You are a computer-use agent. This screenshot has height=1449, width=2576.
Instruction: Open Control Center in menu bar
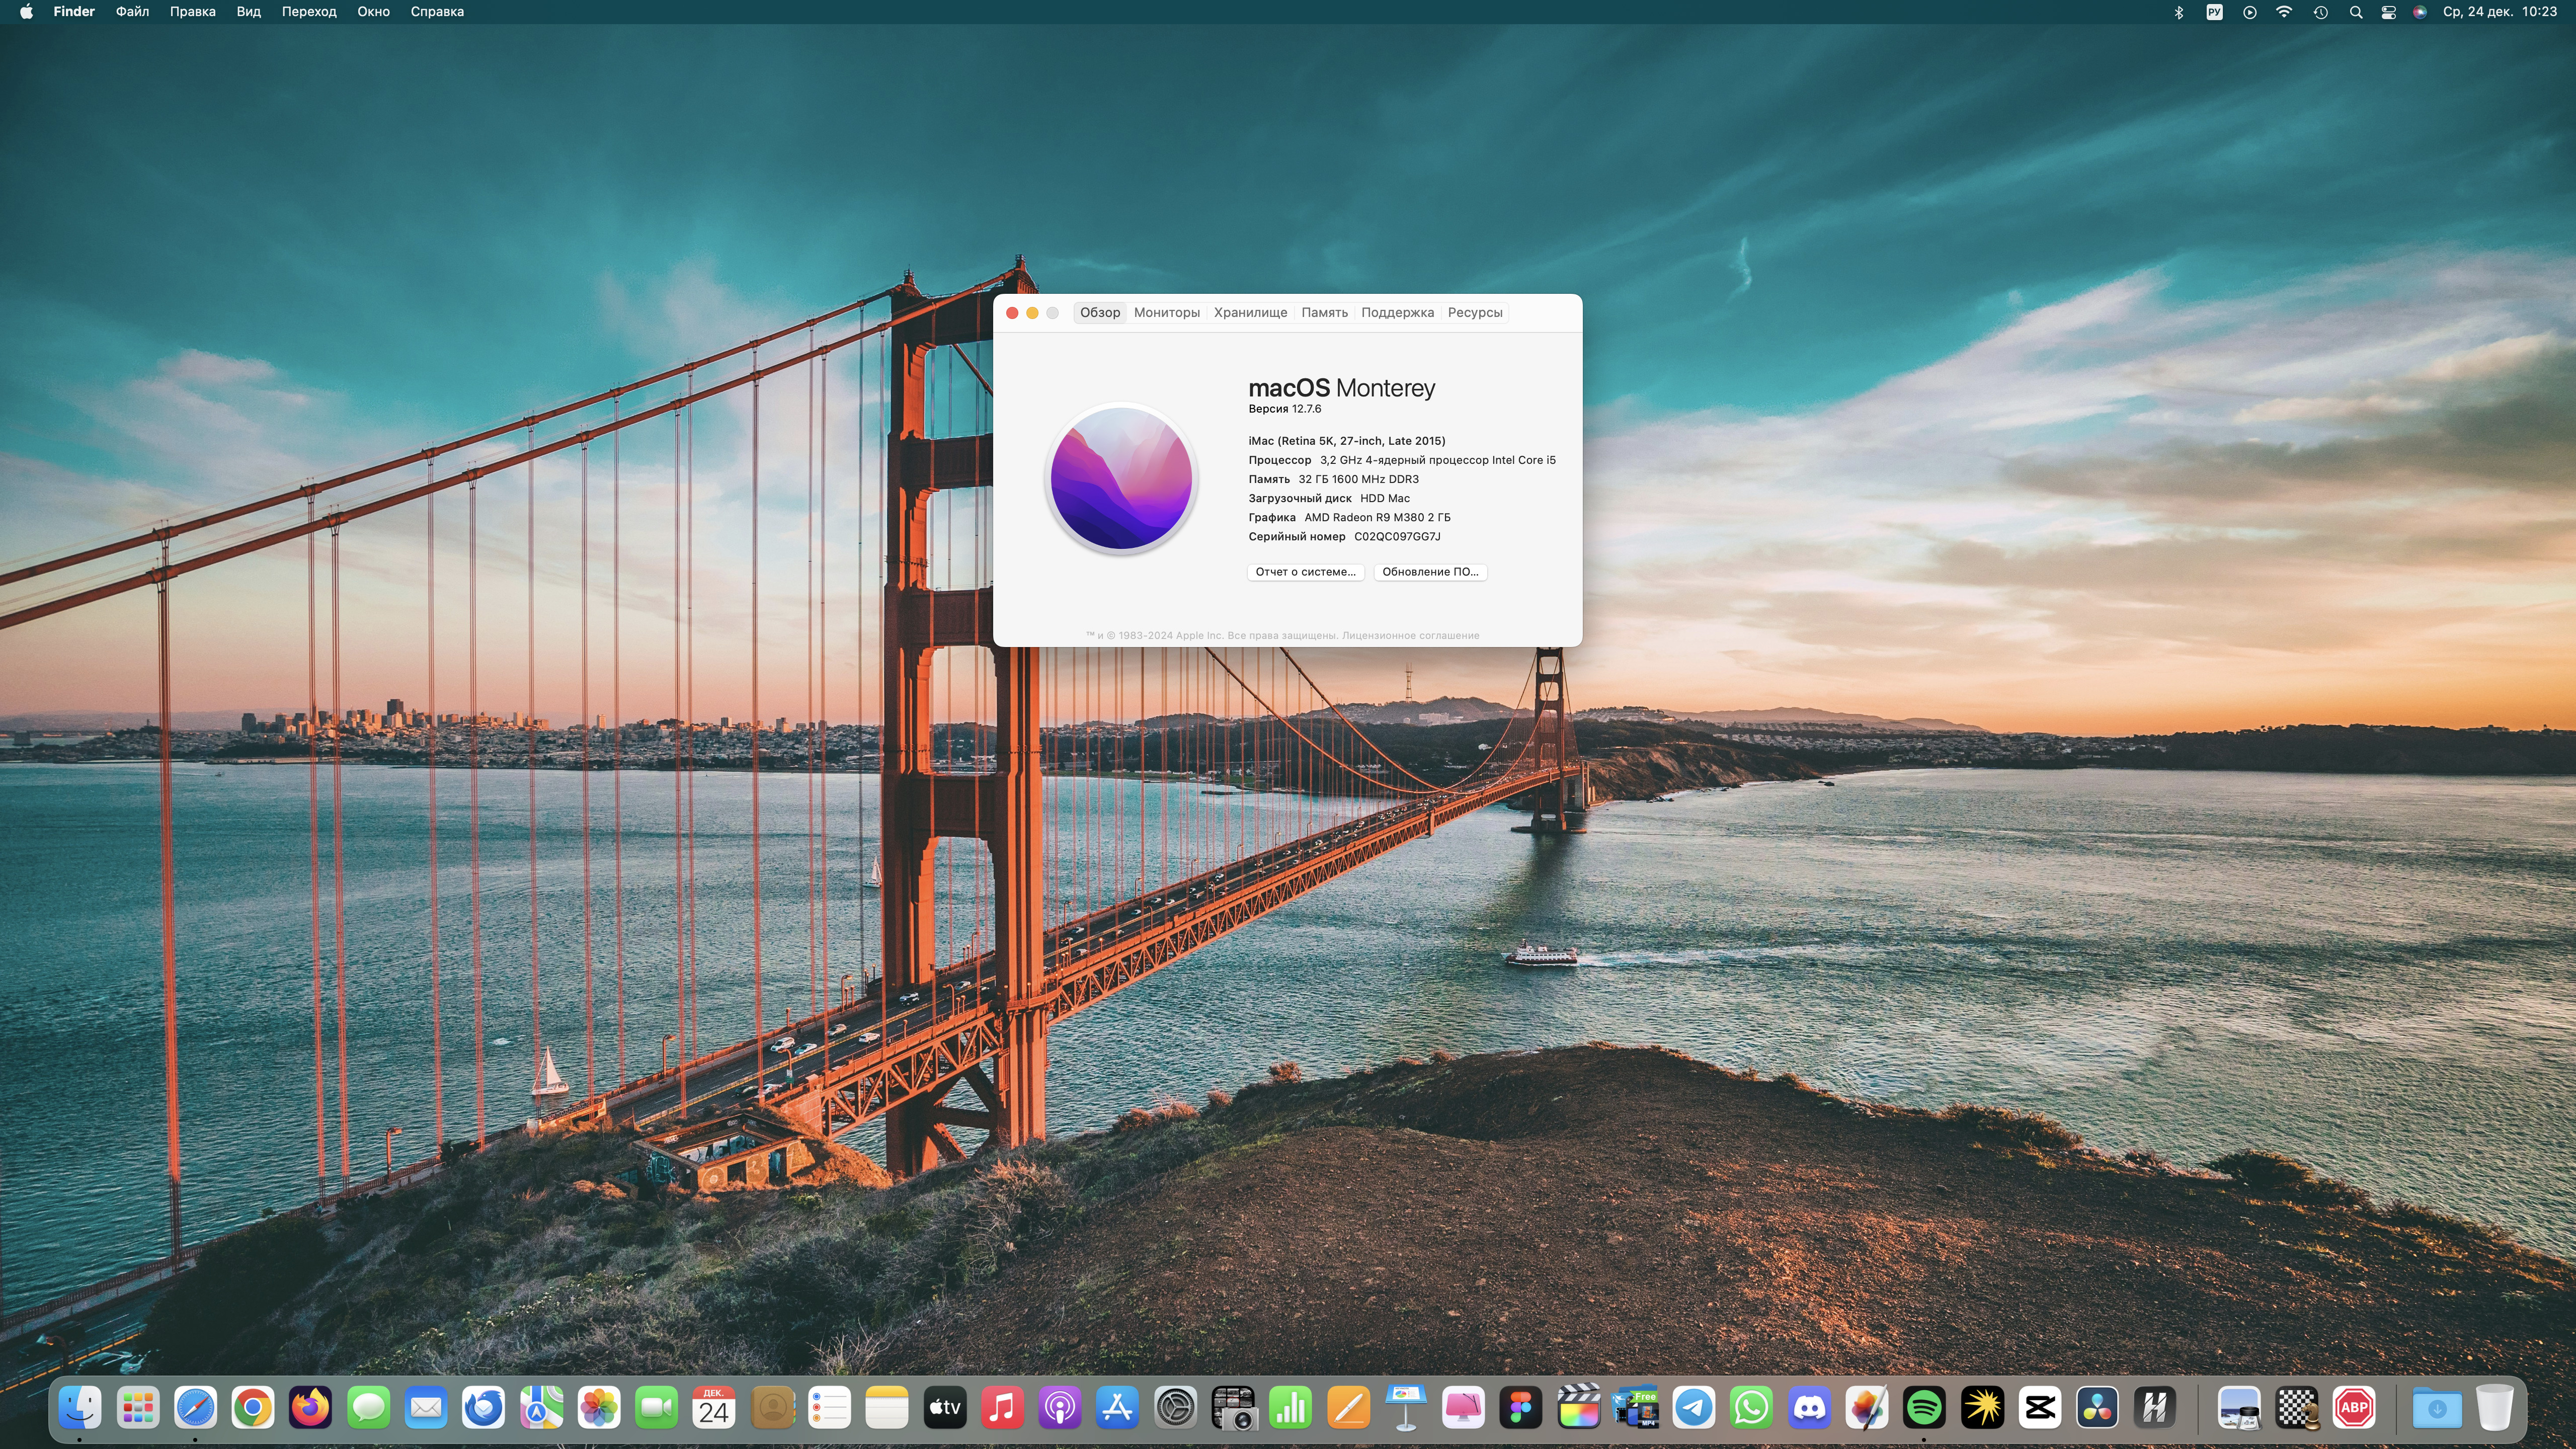pyautogui.click(x=2388, y=12)
